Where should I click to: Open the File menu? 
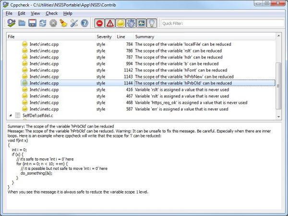coord(9,13)
